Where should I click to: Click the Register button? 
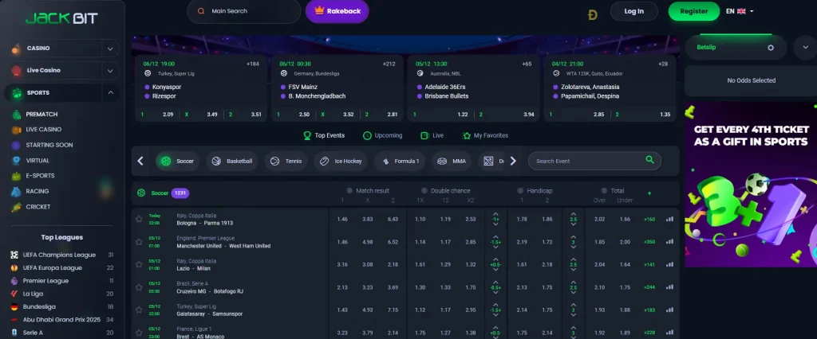coord(693,11)
